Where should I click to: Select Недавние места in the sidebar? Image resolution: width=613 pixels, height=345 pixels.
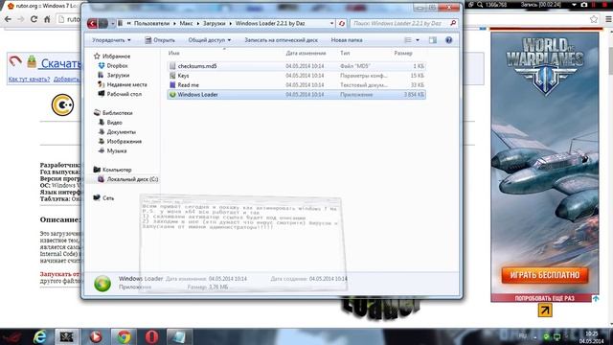pyautogui.click(x=123, y=84)
